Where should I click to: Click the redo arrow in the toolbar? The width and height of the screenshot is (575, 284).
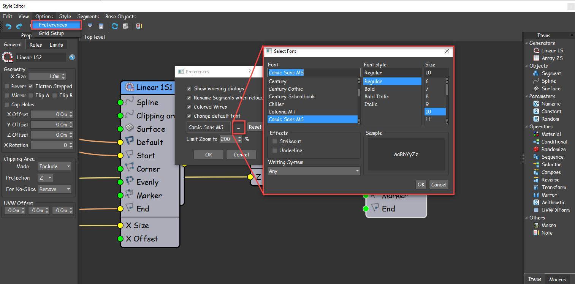point(19,26)
